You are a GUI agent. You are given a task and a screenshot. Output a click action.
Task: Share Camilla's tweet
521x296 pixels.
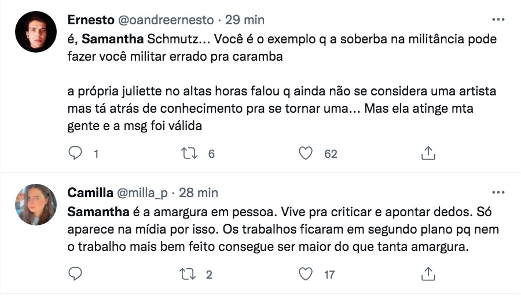pos(428,273)
